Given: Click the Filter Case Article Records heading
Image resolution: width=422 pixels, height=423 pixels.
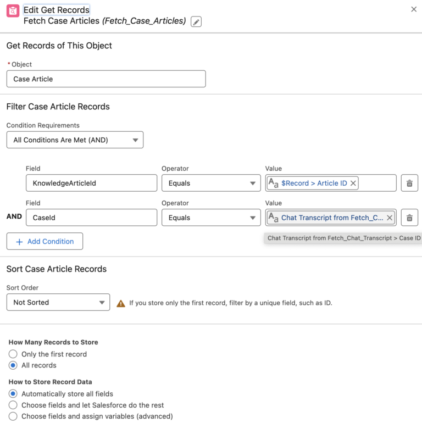Looking at the screenshot, I should click(58, 107).
